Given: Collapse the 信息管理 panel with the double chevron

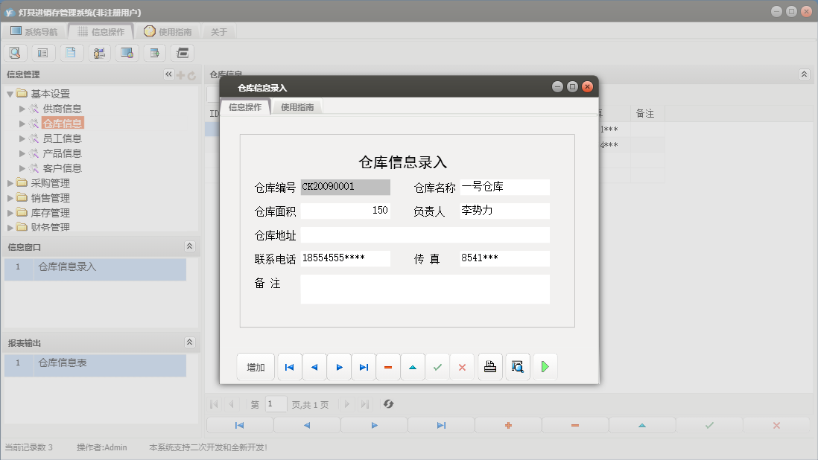Looking at the screenshot, I should pyautogui.click(x=168, y=74).
